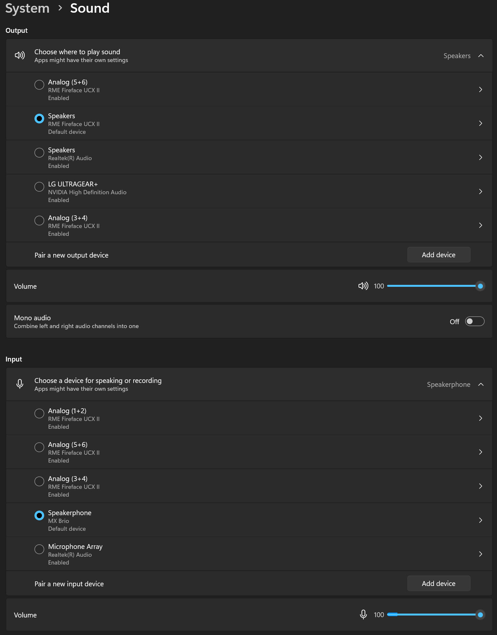Open input Analog (1+2) properties arrow

(480, 418)
